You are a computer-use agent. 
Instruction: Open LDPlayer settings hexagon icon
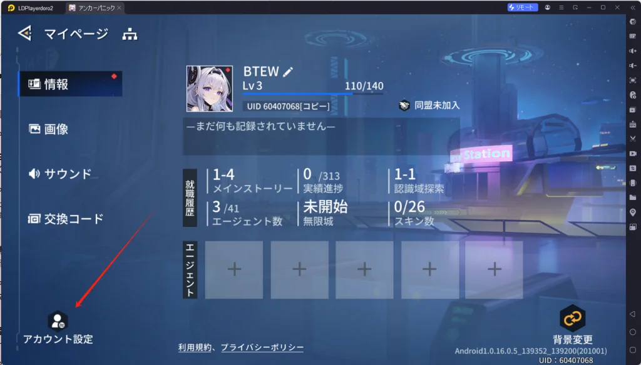click(x=633, y=22)
